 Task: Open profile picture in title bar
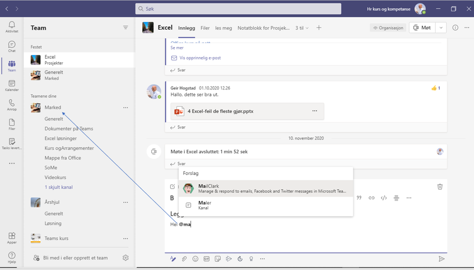(x=420, y=9)
